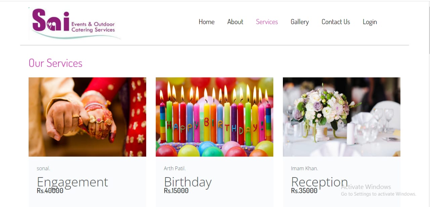Click the Birthday service title
This screenshot has width=430, height=207.
(x=187, y=182)
